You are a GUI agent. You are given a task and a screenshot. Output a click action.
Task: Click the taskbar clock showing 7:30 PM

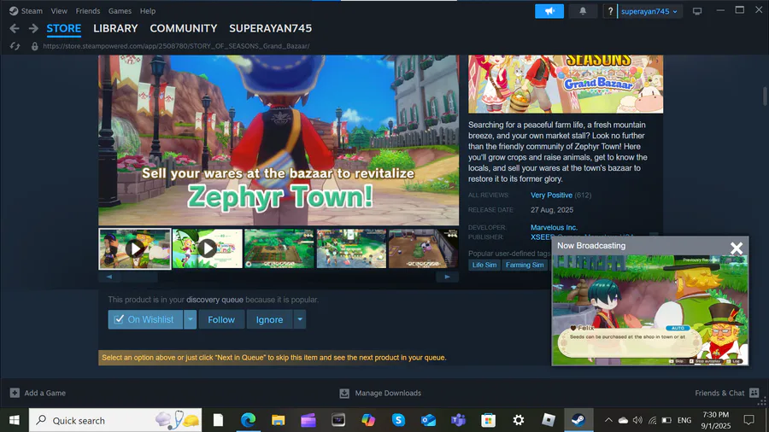tap(715, 420)
